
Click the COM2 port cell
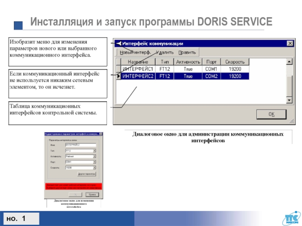tap(211, 76)
